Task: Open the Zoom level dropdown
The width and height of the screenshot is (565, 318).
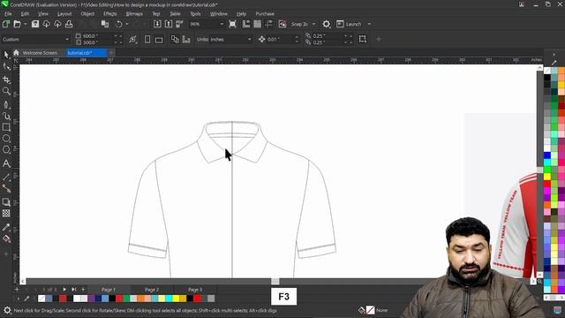Action: [x=222, y=24]
